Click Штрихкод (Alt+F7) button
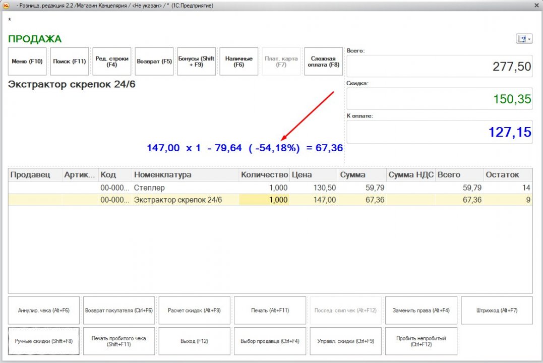This screenshot has width=543, height=363. 497,311
